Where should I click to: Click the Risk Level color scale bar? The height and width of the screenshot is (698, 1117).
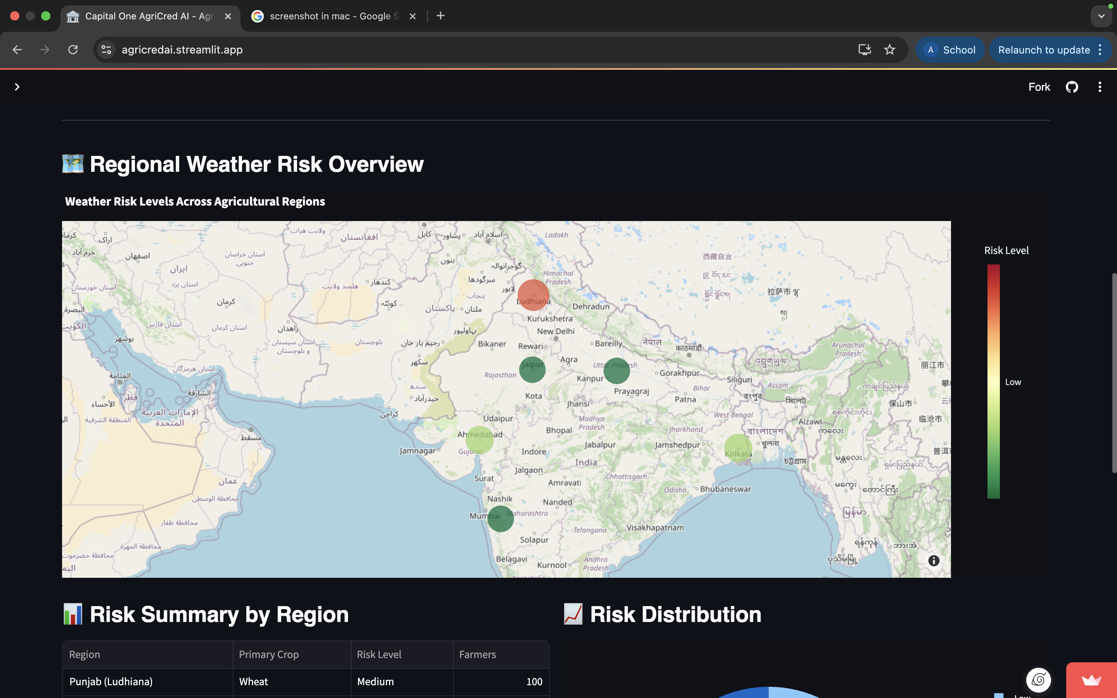click(993, 381)
